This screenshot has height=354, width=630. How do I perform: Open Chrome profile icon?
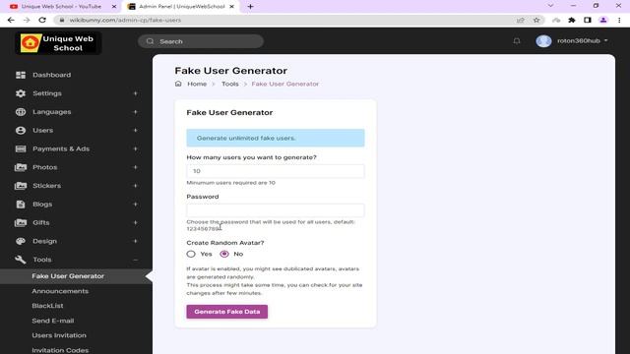(x=603, y=20)
